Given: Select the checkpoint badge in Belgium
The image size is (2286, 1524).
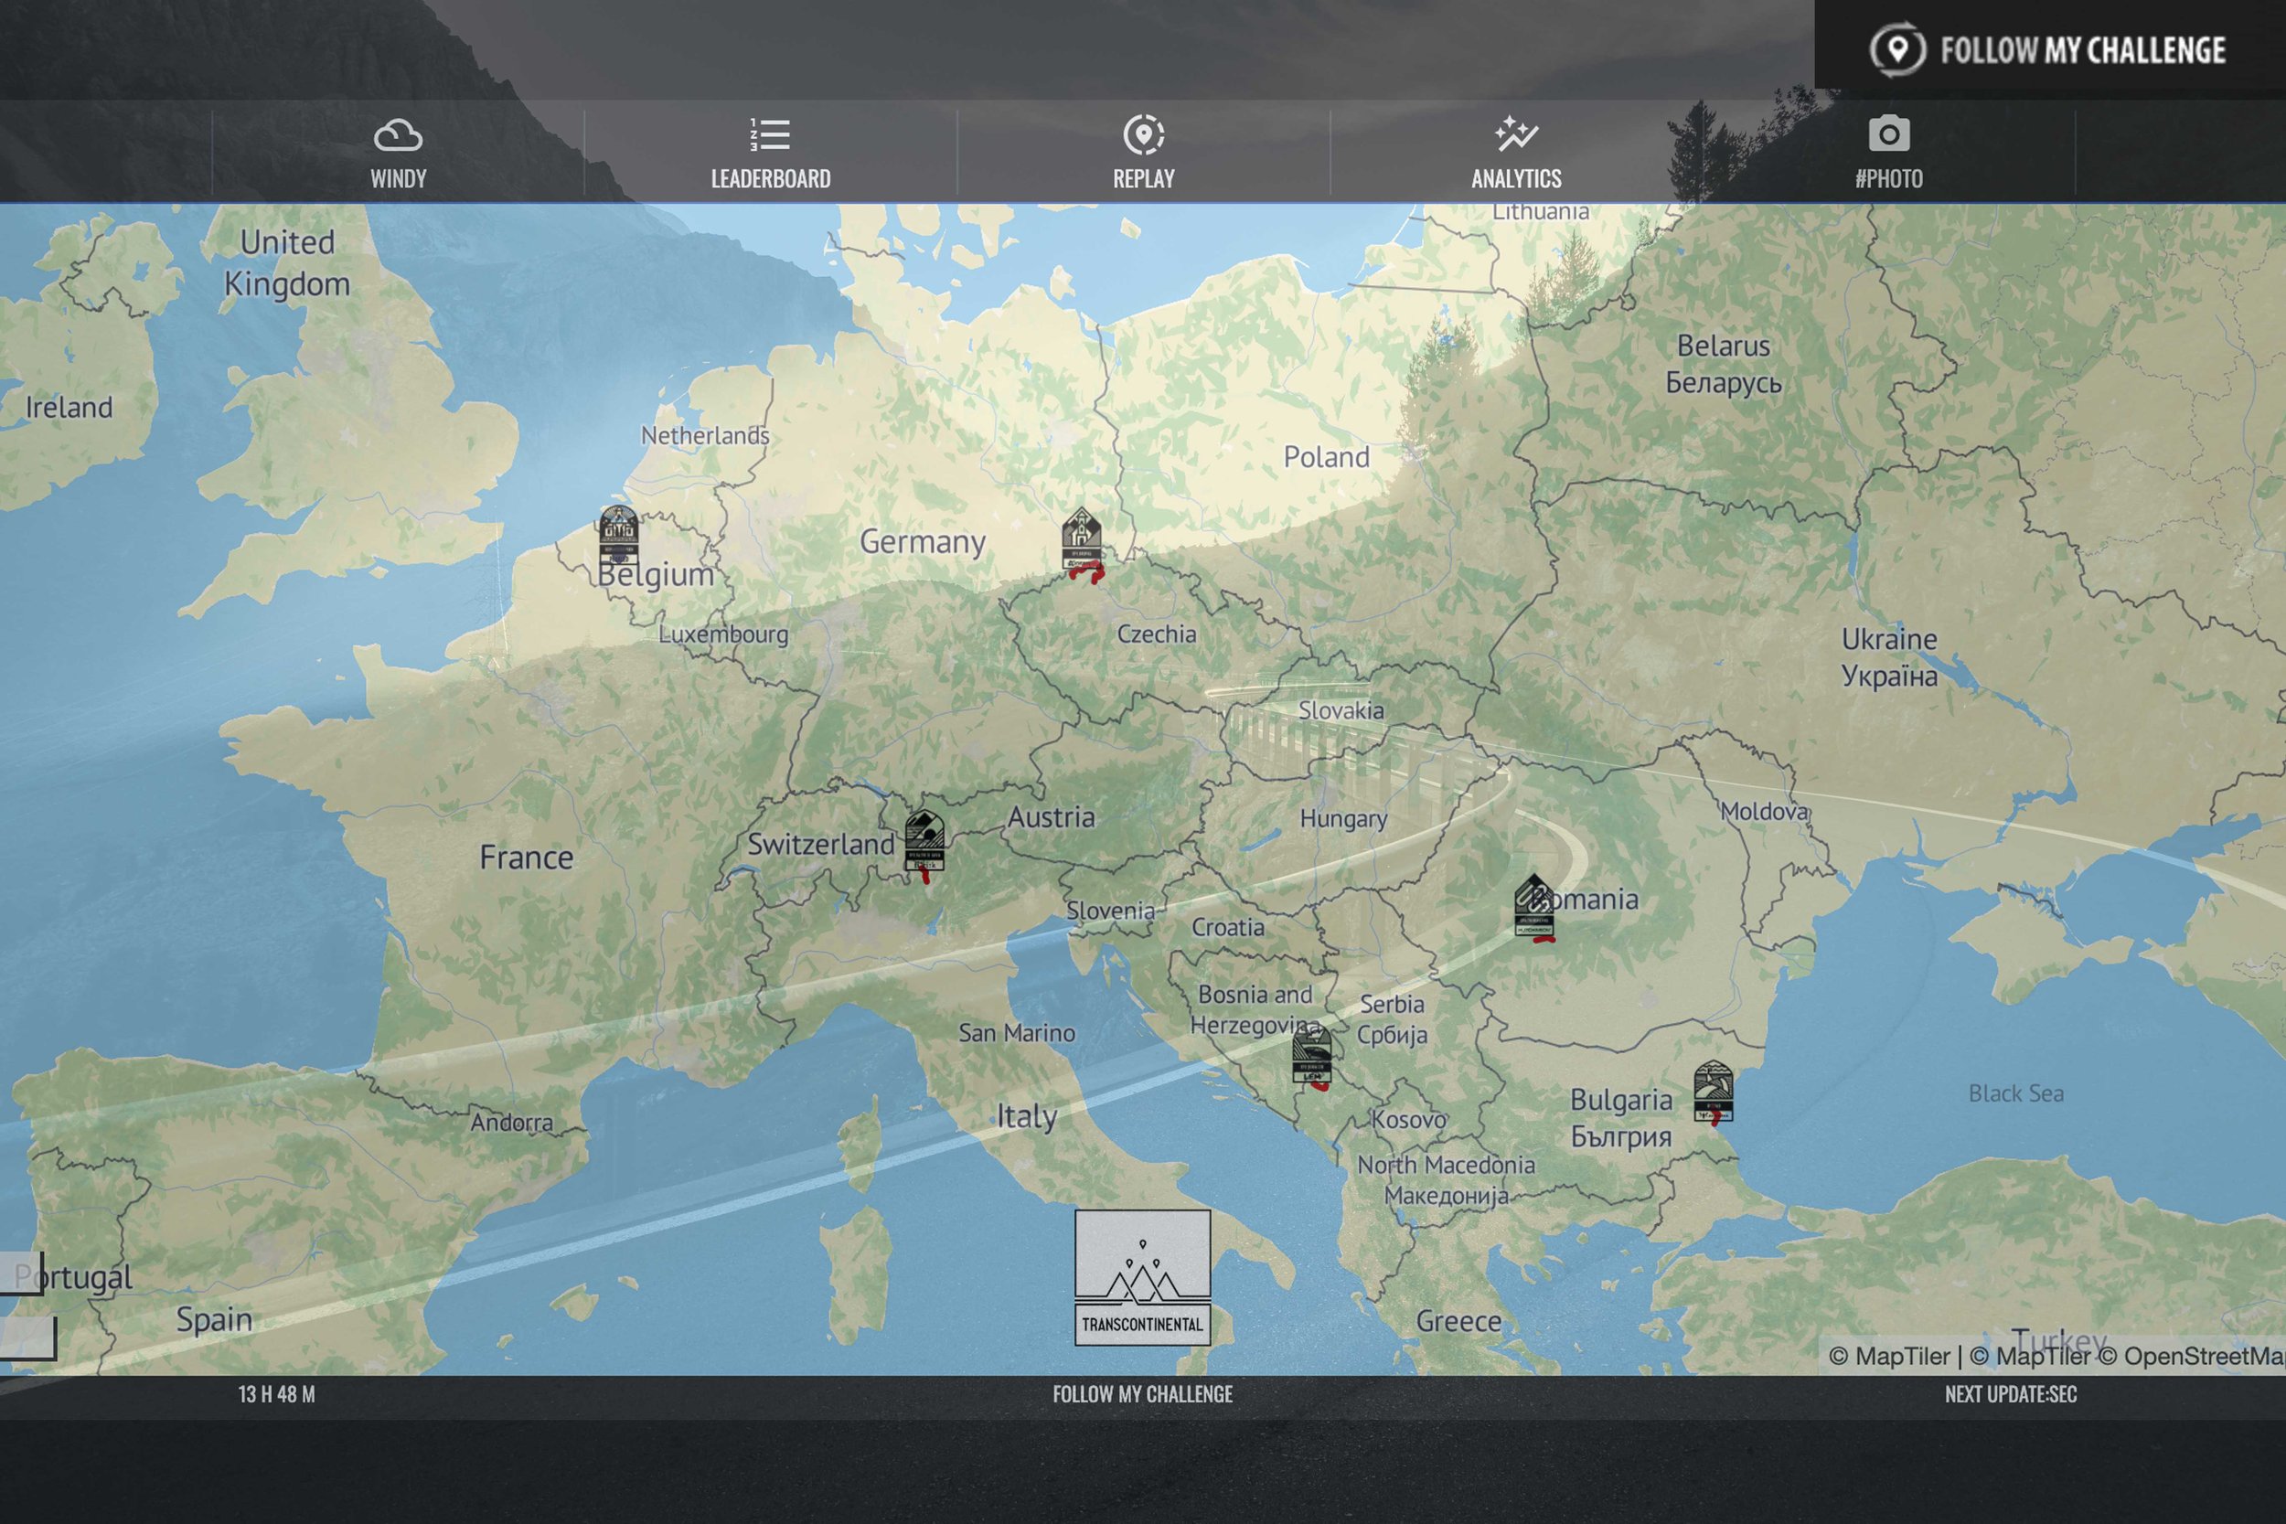Looking at the screenshot, I should [x=618, y=534].
